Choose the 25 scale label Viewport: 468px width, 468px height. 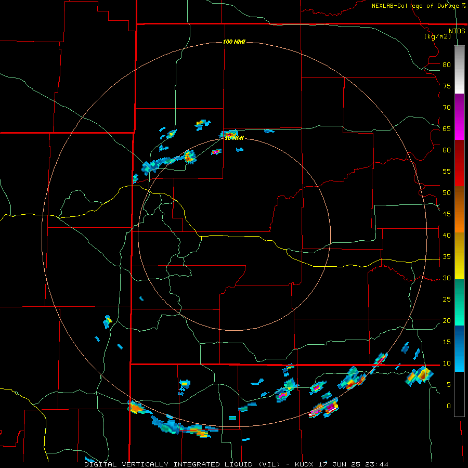point(447,300)
